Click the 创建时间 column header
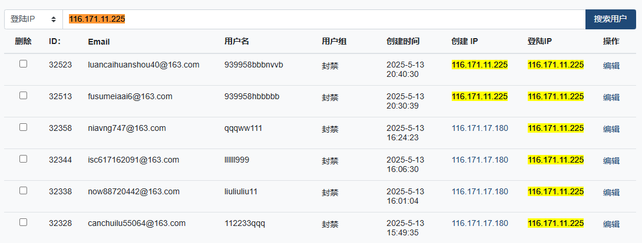The height and width of the screenshot is (243, 642). coord(403,42)
